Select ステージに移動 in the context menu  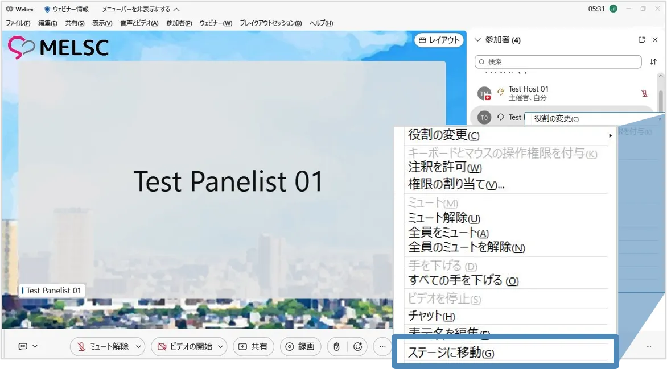pos(451,353)
